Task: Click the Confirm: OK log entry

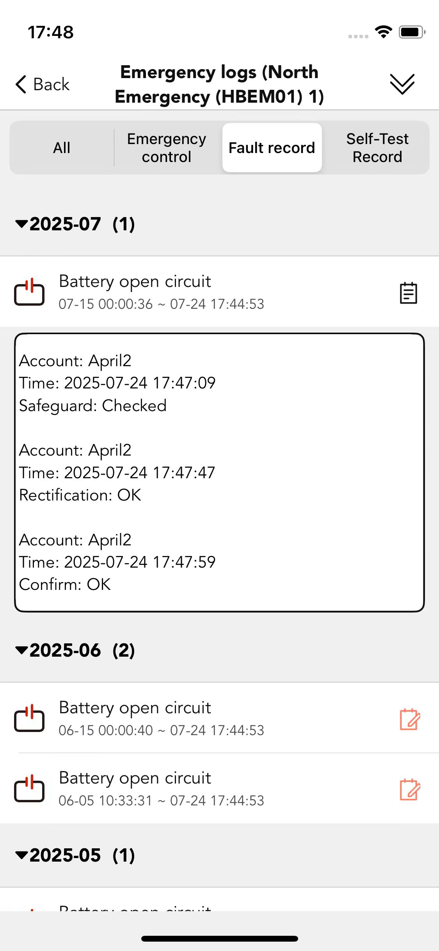Action: coord(65,584)
